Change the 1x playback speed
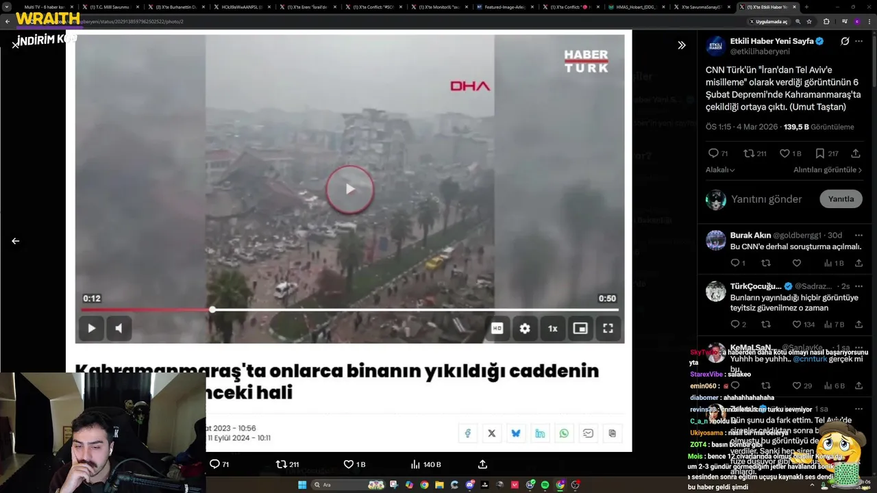The height and width of the screenshot is (493, 877). point(552,329)
